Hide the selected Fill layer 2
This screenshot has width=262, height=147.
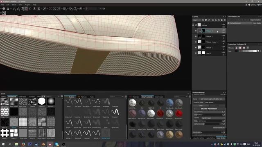[196, 31]
